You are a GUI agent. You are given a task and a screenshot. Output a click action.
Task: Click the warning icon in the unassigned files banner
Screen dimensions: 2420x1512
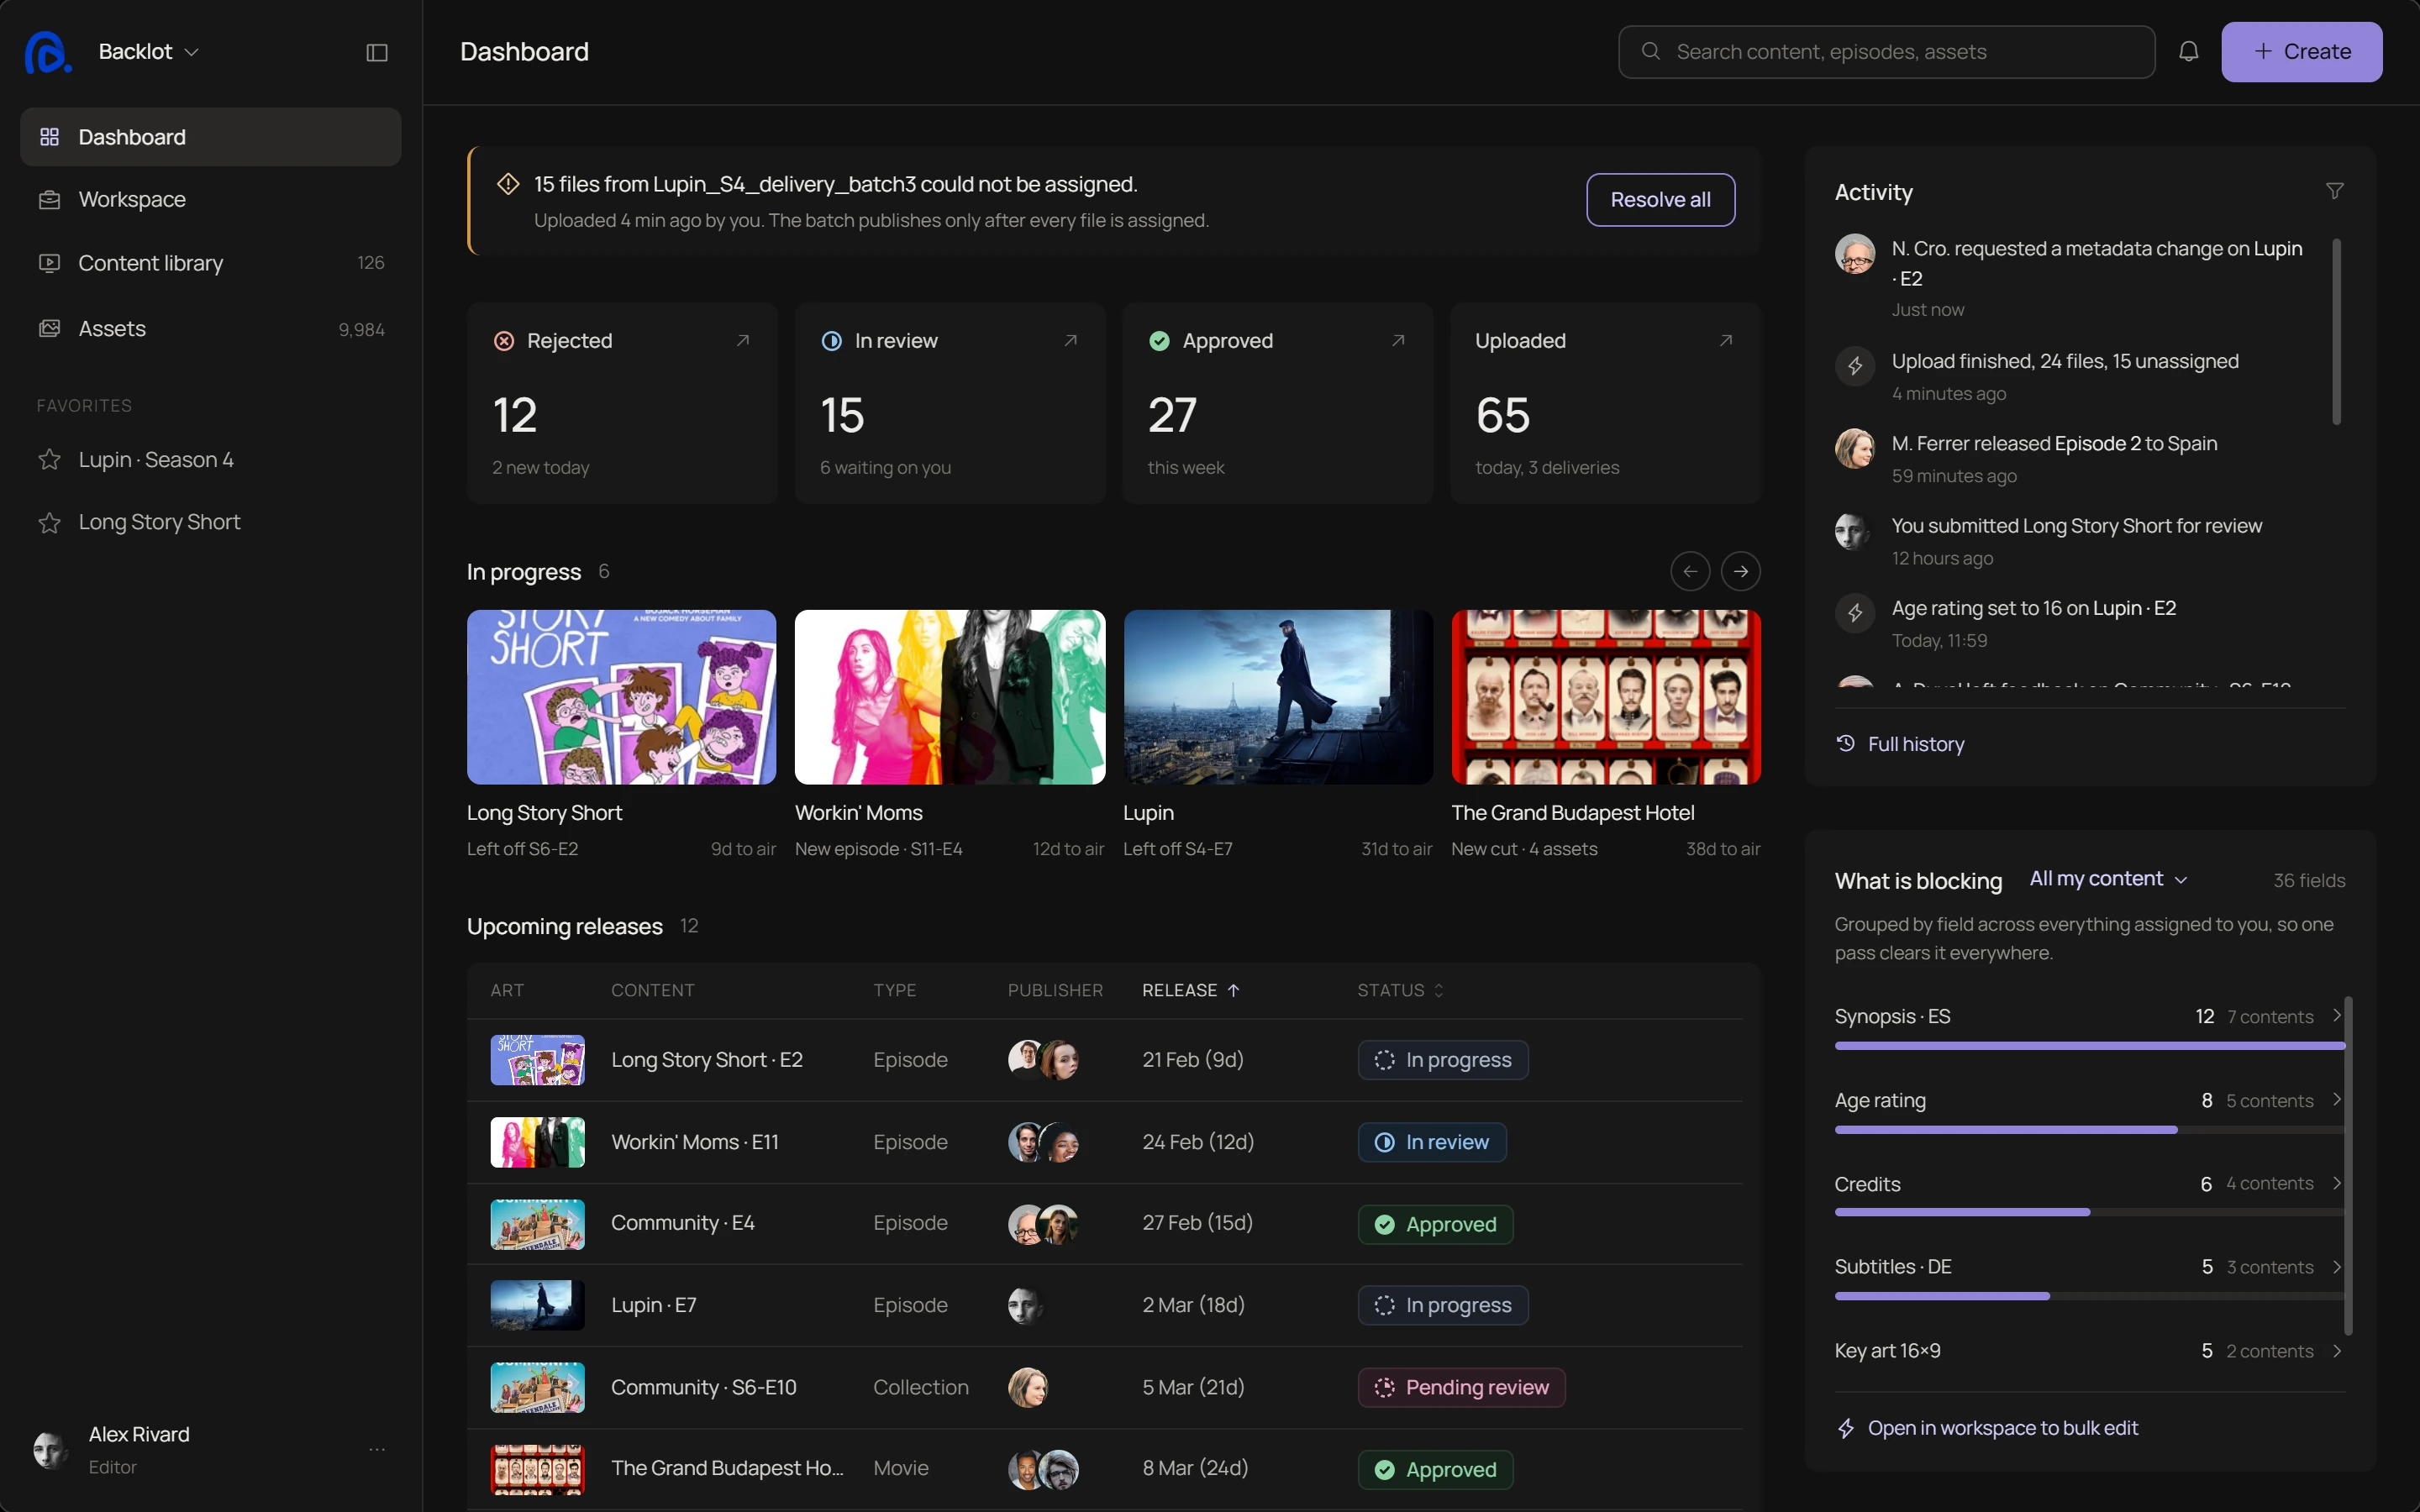(508, 184)
